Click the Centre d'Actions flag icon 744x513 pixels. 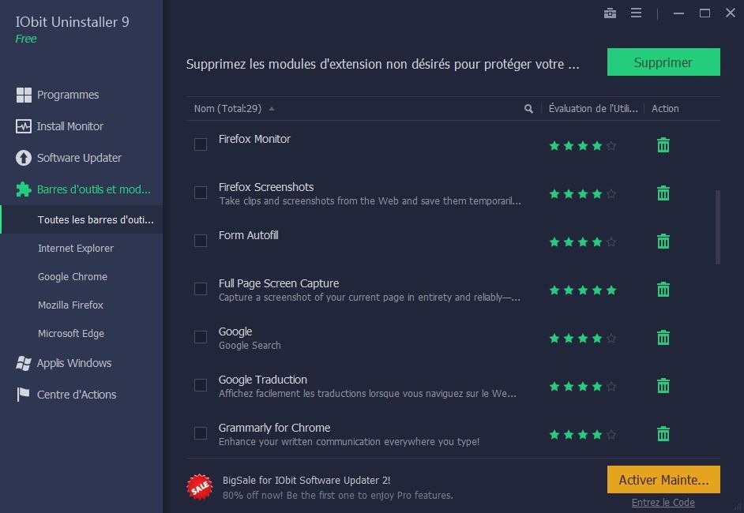pyautogui.click(x=23, y=395)
